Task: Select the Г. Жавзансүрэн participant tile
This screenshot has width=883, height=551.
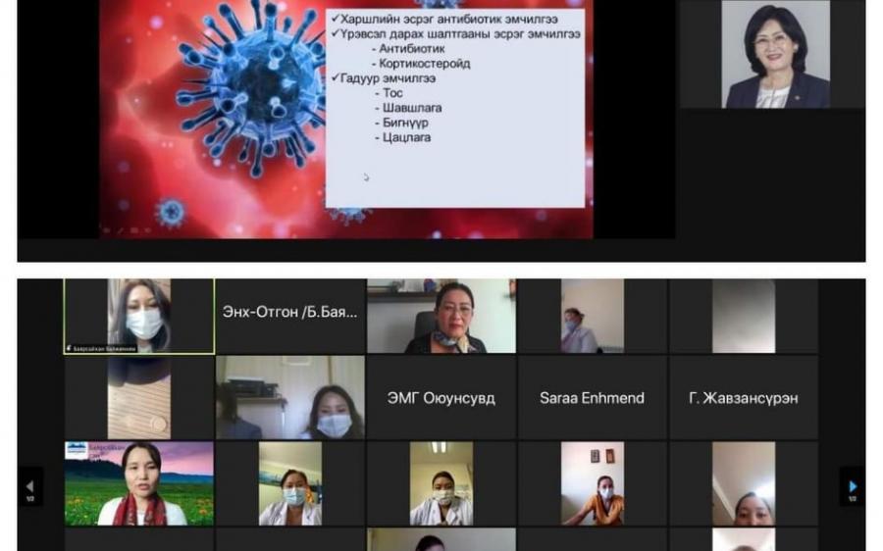Action: click(743, 397)
